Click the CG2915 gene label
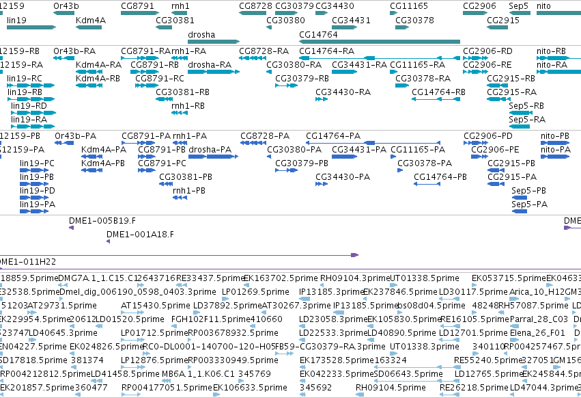This screenshot has height=398, width=581. (x=503, y=20)
